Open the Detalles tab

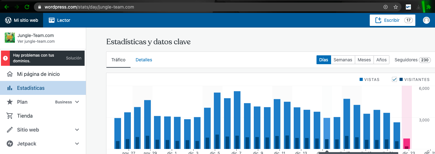click(144, 60)
